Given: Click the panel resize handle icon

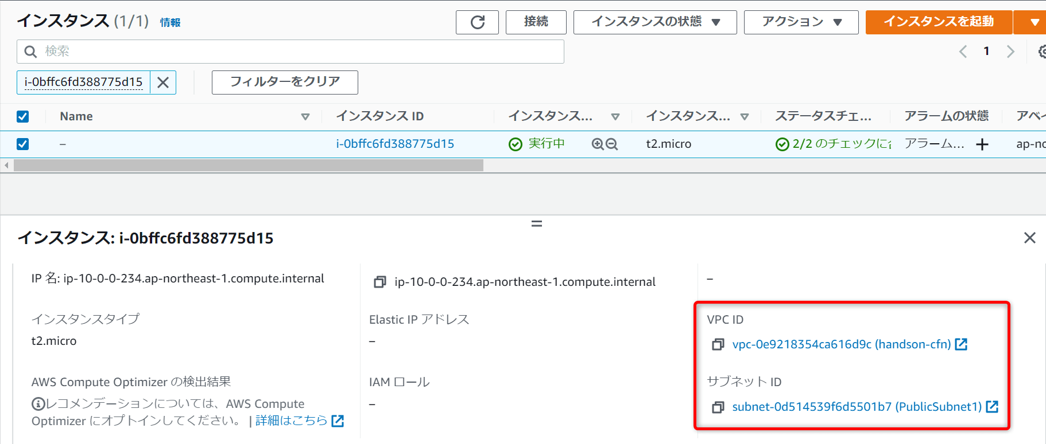Looking at the screenshot, I should [x=537, y=223].
